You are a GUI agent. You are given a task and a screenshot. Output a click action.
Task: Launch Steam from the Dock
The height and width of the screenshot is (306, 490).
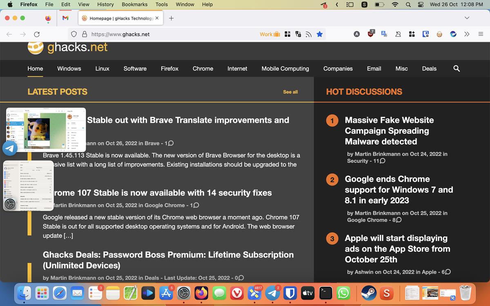(x=368, y=293)
